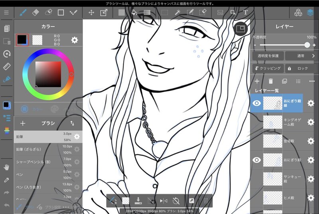Select the black foreground color swatch

point(22,40)
